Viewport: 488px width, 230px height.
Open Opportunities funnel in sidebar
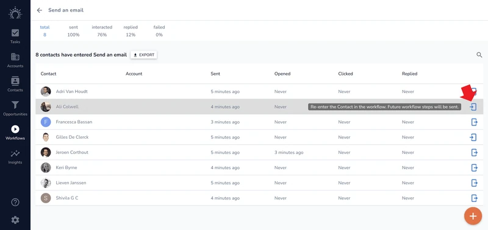click(15, 109)
